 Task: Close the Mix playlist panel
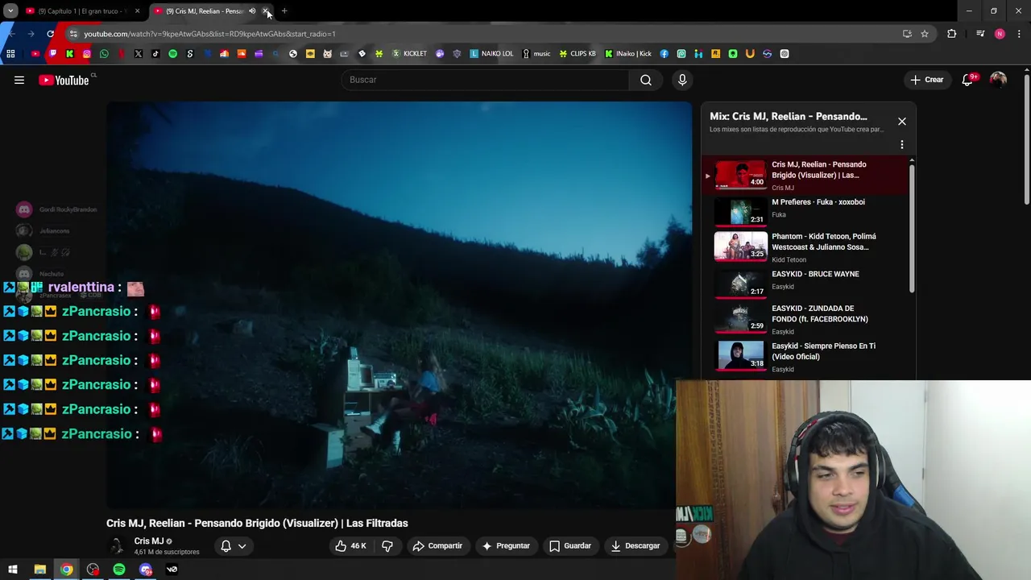(902, 122)
